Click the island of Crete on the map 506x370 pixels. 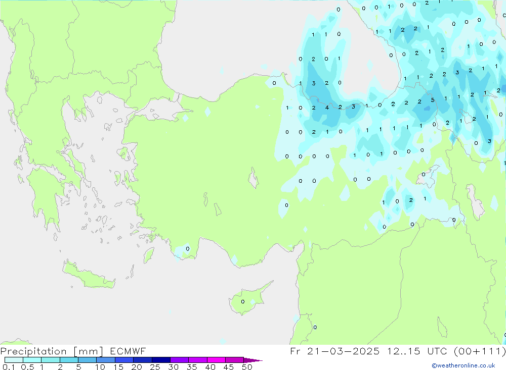(x=89, y=276)
